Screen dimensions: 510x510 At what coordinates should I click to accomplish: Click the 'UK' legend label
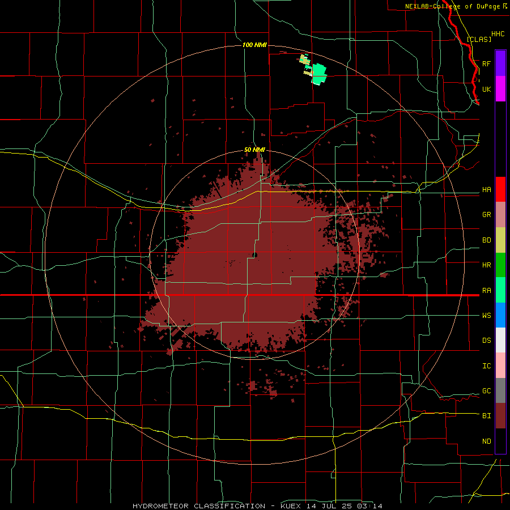(x=487, y=89)
